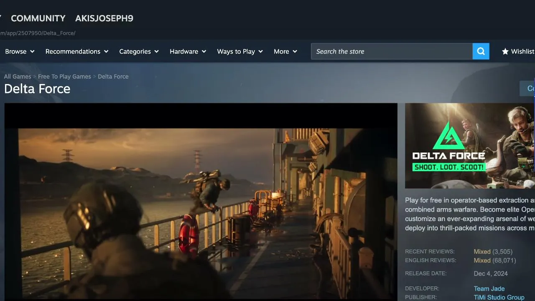Open Free To Play Games breadcrumb
535x301 pixels.
click(x=64, y=77)
